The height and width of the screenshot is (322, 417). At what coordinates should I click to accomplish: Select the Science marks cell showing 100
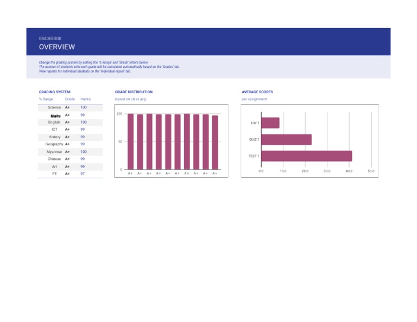pos(84,107)
